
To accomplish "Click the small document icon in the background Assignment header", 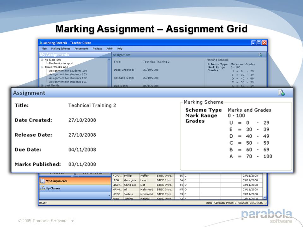I will pyautogui.click(x=260, y=55).
